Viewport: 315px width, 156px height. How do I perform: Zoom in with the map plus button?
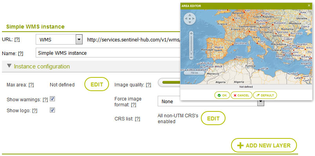point(191,34)
